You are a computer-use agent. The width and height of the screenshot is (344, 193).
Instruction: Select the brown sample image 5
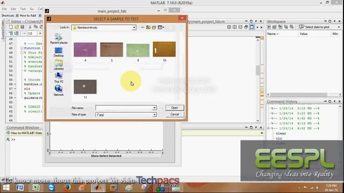111,50
